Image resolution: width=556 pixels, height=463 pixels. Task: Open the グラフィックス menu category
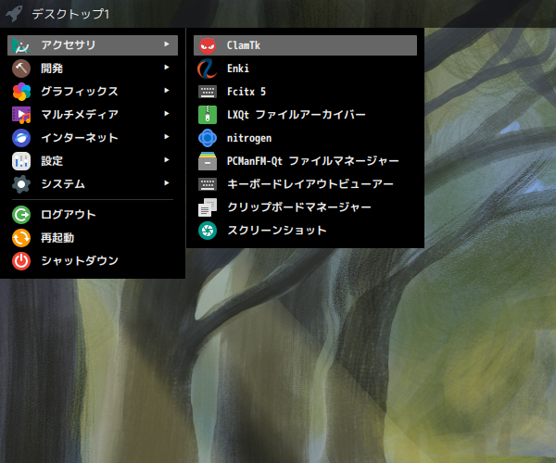pos(93,92)
